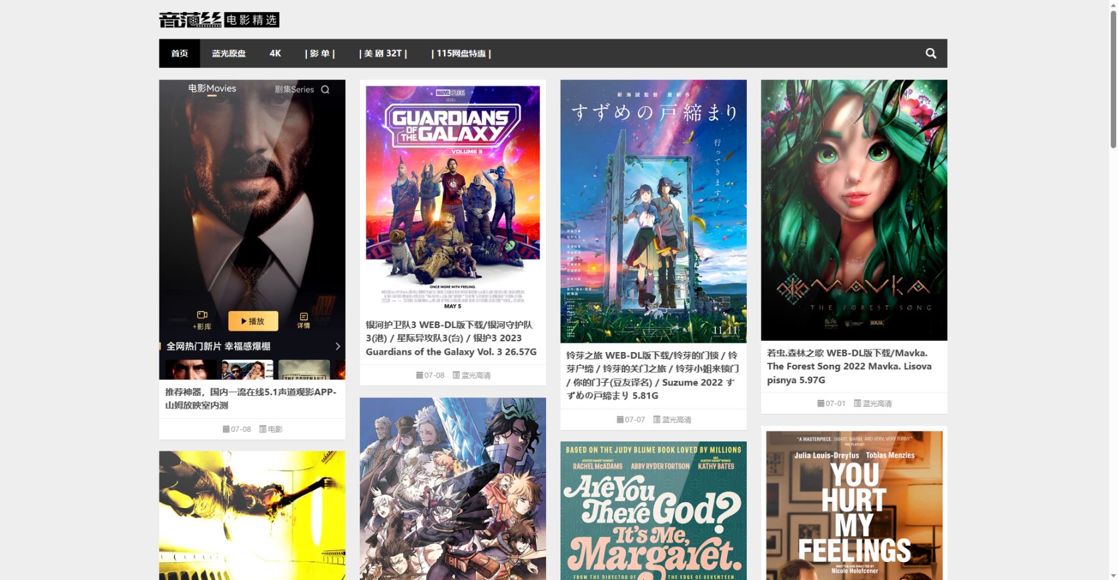Select the 4K nav item

point(275,53)
